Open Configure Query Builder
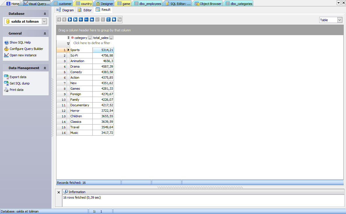Screen dimensions: 346x214 tap(26, 49)
